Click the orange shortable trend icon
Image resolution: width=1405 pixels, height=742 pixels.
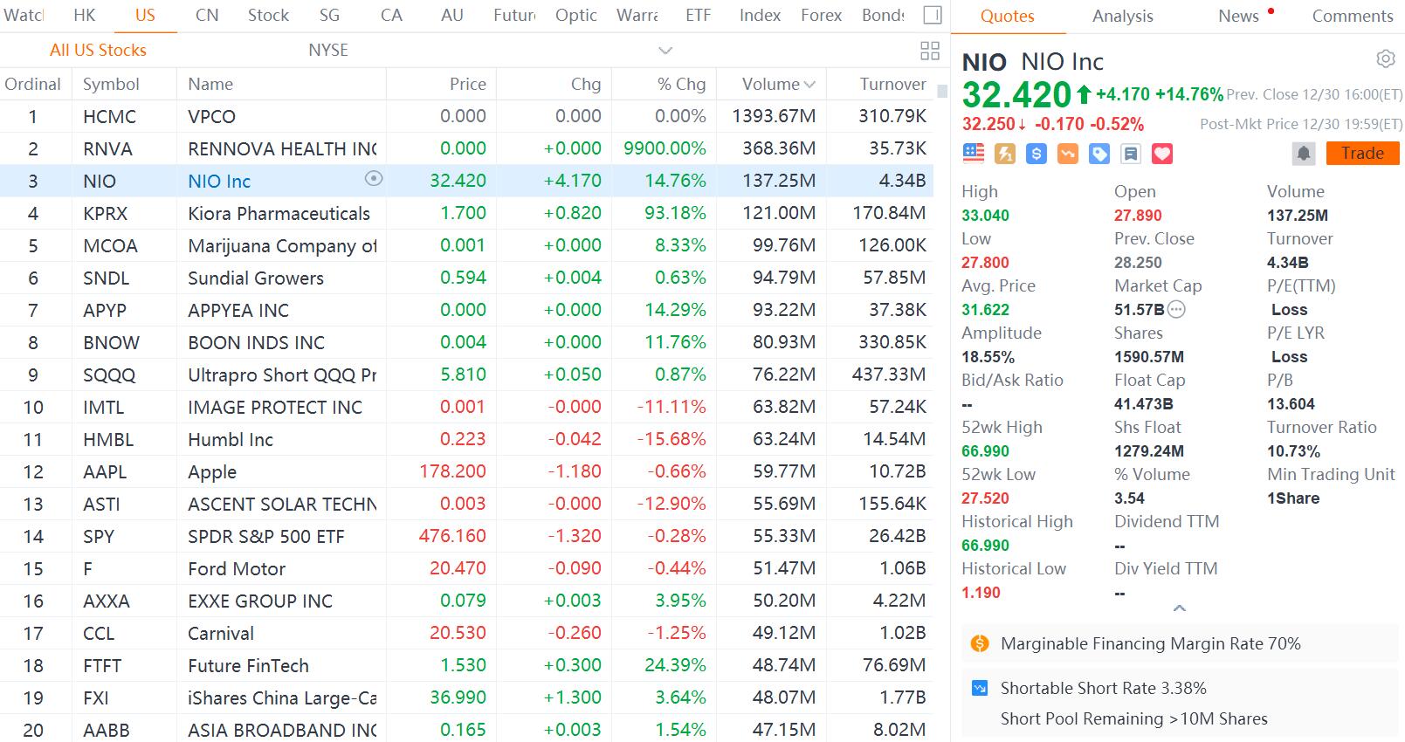[x=1067, y=154]
